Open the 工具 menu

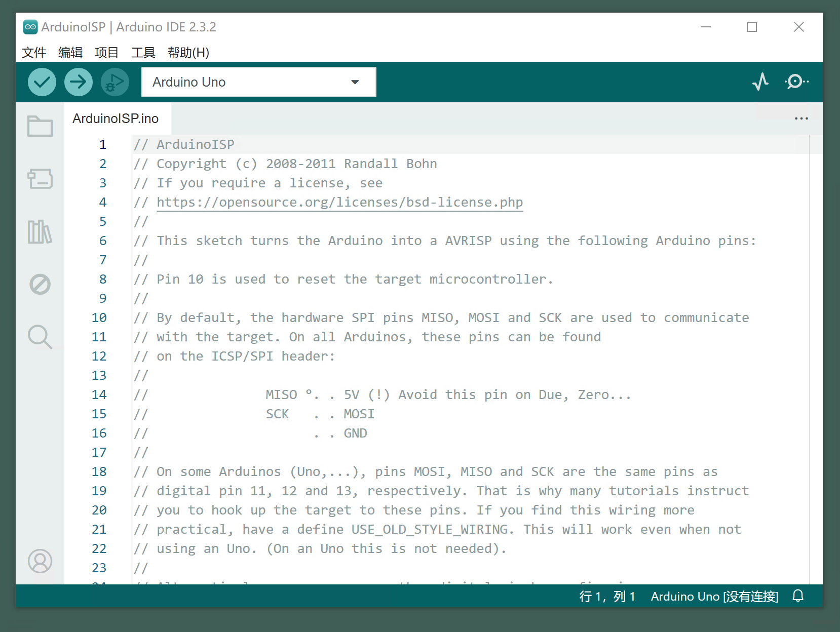tap(143, 53)
